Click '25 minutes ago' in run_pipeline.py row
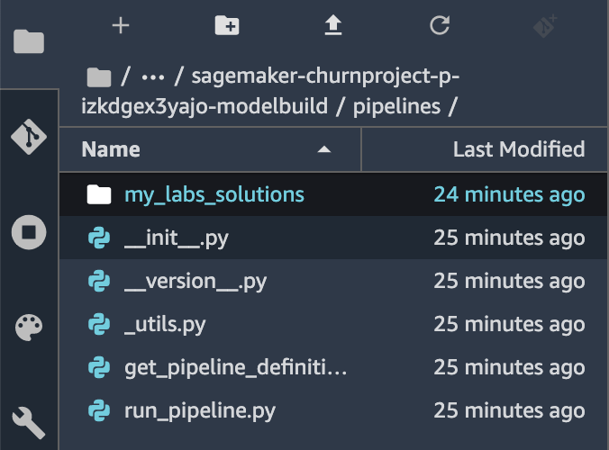 (509, 410)
